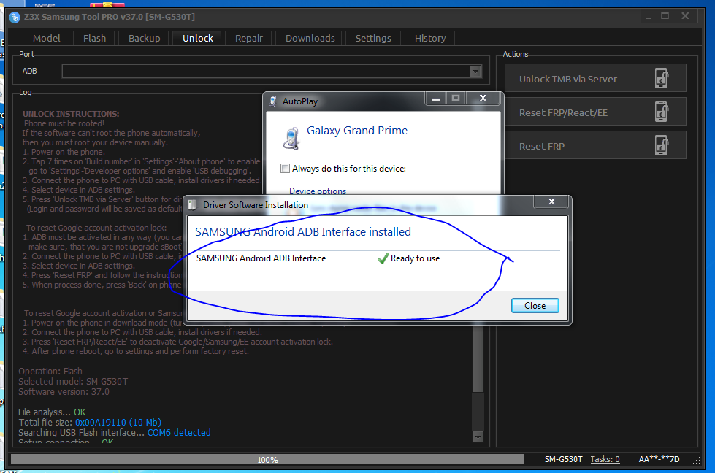Expand the ADB port dropdown
Viewport: 715px width, 473px height.
(475, 71)
